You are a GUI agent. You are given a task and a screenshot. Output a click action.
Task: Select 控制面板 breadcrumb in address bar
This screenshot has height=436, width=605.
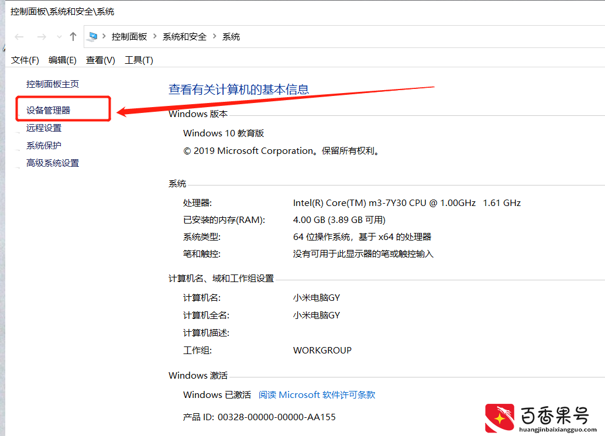129,37
